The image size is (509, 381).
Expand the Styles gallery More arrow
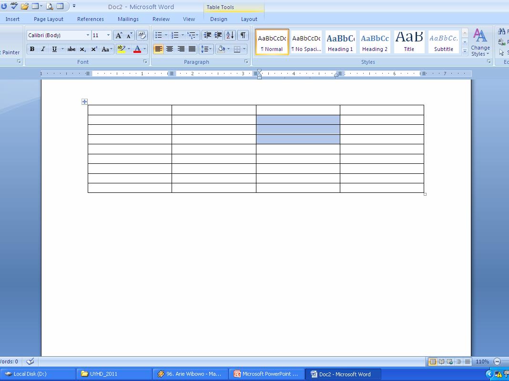(x=465, y=51)
